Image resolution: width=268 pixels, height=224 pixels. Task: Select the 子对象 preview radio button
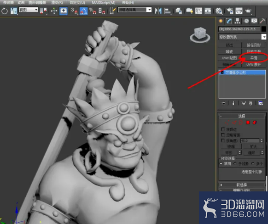coord(235,163)
